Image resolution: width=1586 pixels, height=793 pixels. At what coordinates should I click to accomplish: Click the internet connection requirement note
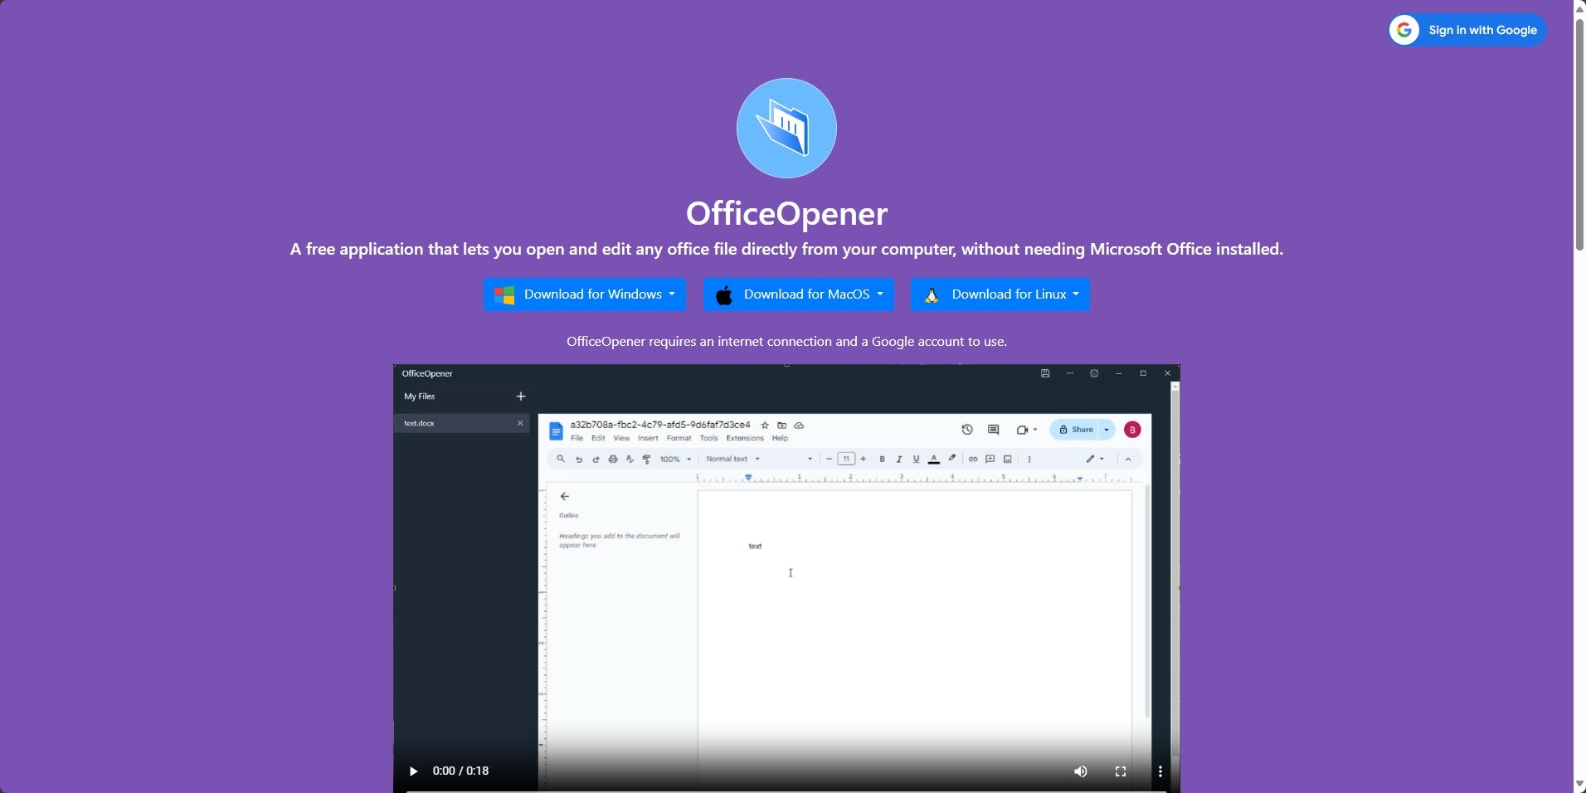pyautogui.click(x=786, y=342)
